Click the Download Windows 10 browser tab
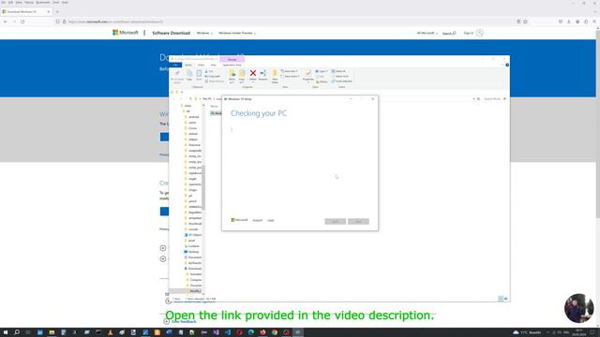600x337 pixels. (26, 12)
